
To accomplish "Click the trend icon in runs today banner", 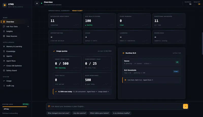I will [x=56, y=92].
